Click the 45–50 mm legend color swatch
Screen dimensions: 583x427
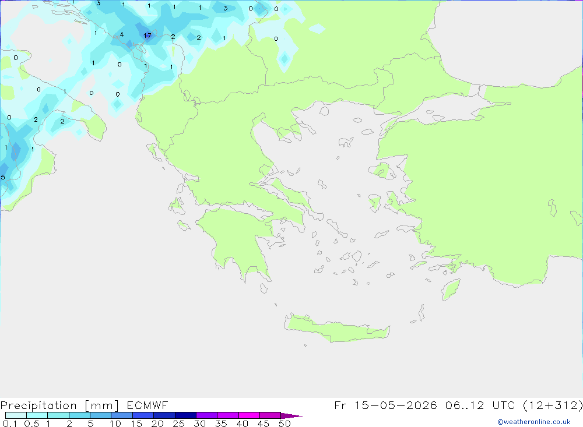(x=271, y=415)
